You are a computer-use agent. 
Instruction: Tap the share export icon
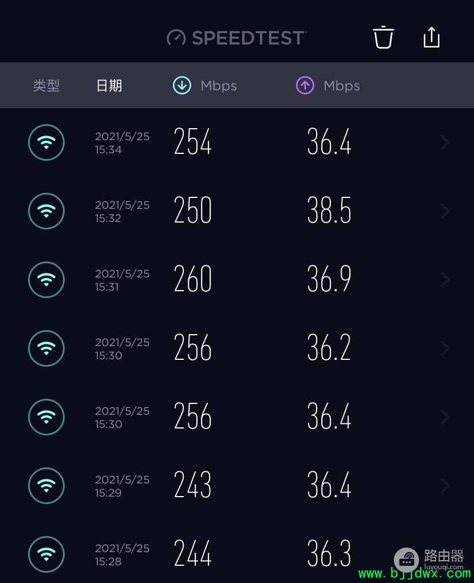tap(432, 38)
